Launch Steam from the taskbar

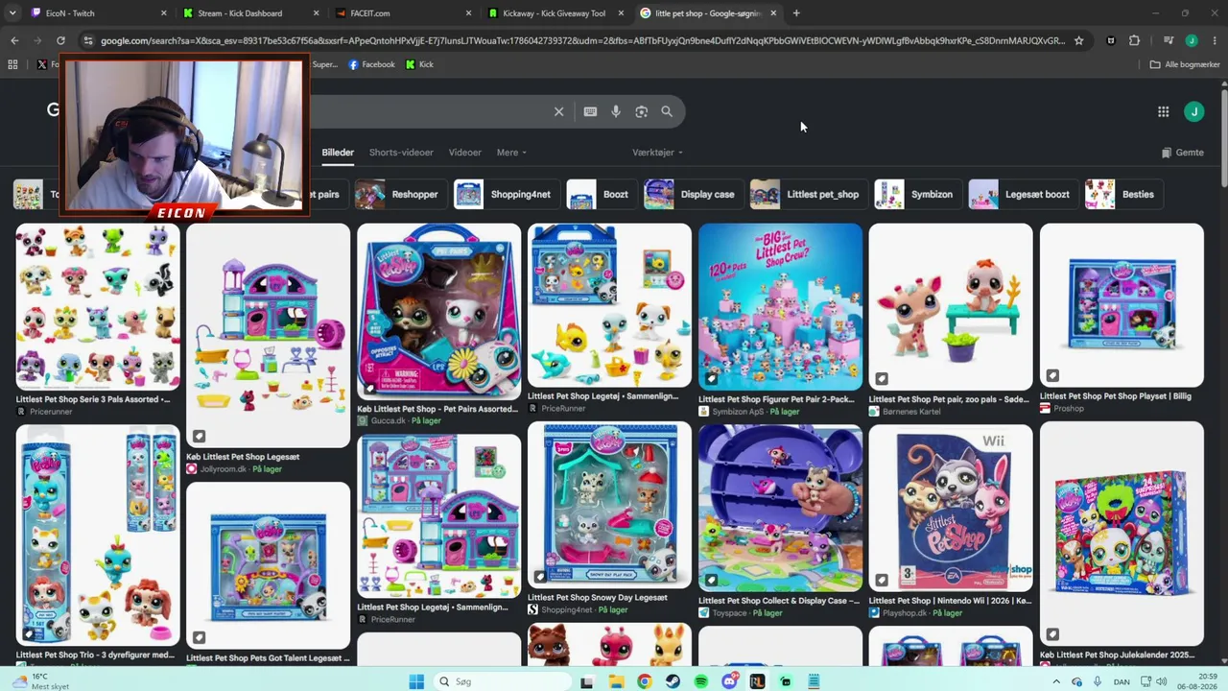(673, 681)
